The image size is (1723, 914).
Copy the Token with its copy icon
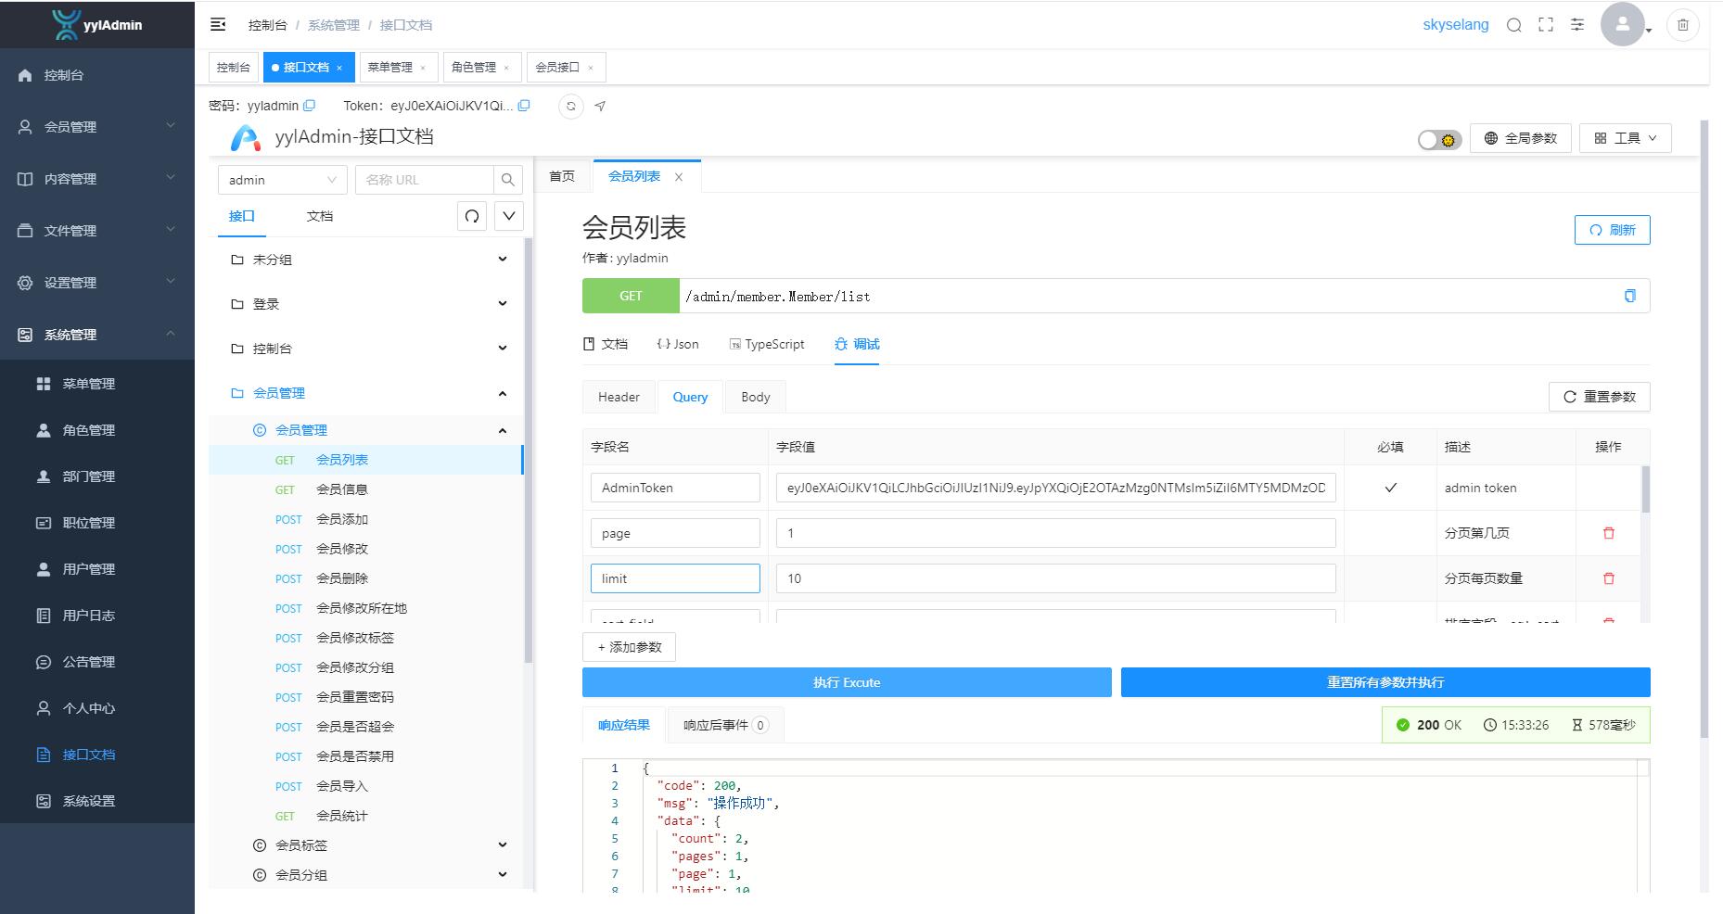[x=524, y=106]
